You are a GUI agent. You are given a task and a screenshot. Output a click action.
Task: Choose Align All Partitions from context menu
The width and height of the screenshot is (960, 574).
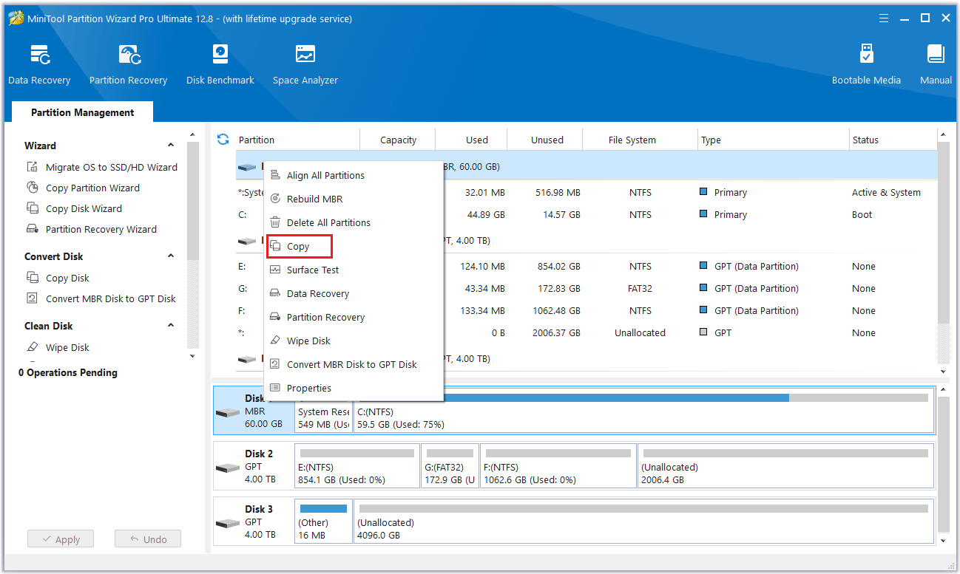point(354,175)
